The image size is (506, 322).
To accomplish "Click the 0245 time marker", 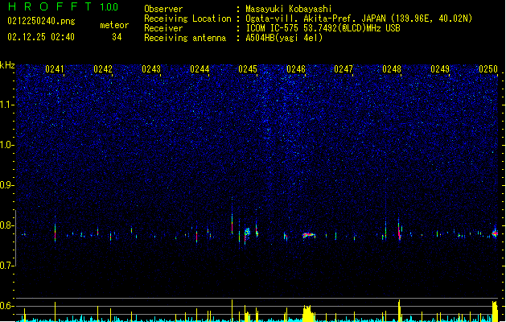I will pyautogui.click(x=248, y=69).
